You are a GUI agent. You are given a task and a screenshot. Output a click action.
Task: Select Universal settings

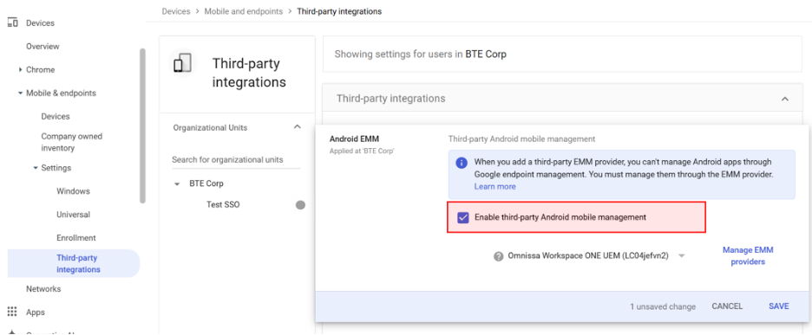click(x=73, y=215)
